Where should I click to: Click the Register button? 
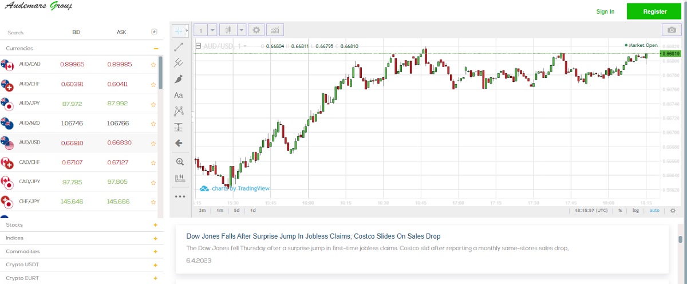click(654, 11)
